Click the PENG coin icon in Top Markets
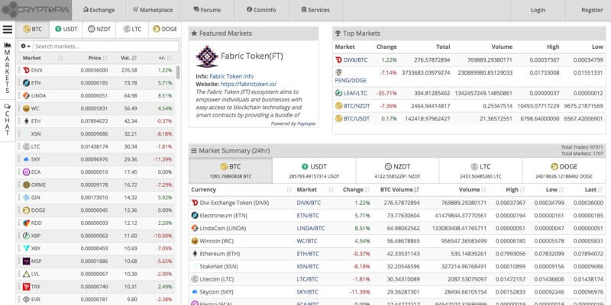Viewport: 611px width, 305px height. click(x=338, y=72)
